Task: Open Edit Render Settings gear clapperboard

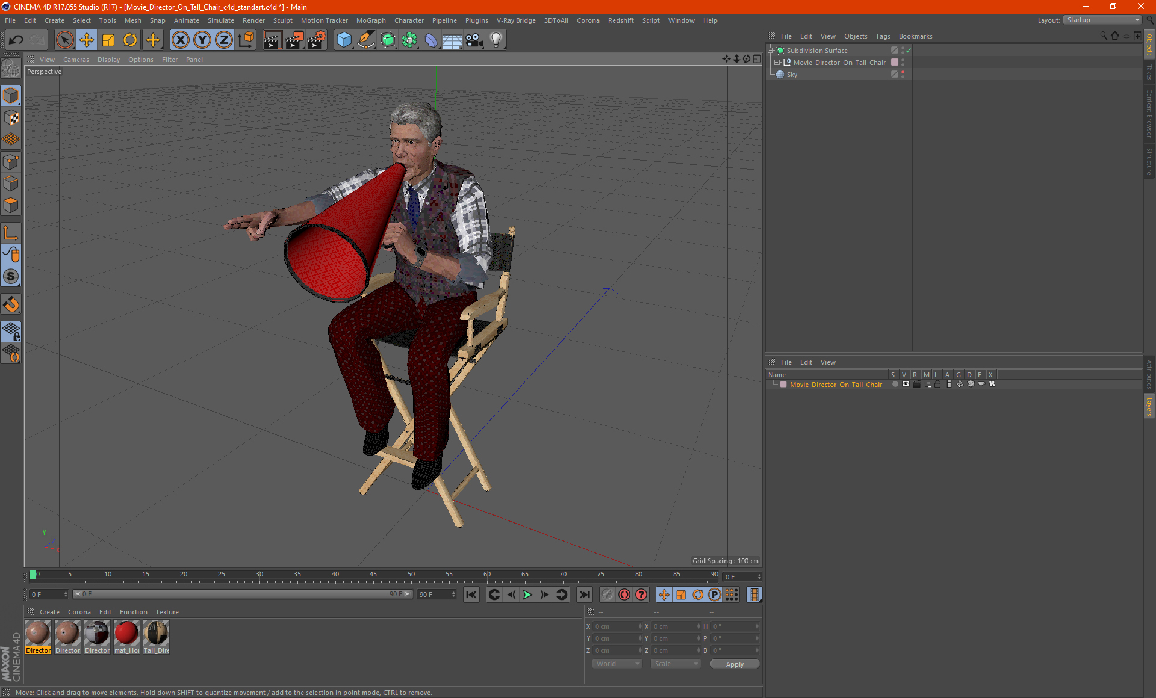Action: [x=317, y=40]
